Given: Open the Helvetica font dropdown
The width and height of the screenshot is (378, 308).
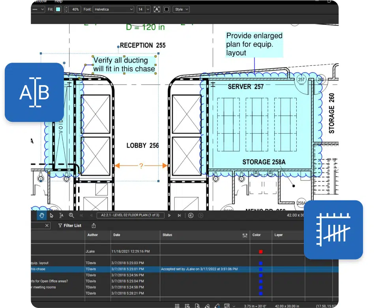Looking at the screenshot, I should click(114, 9).
